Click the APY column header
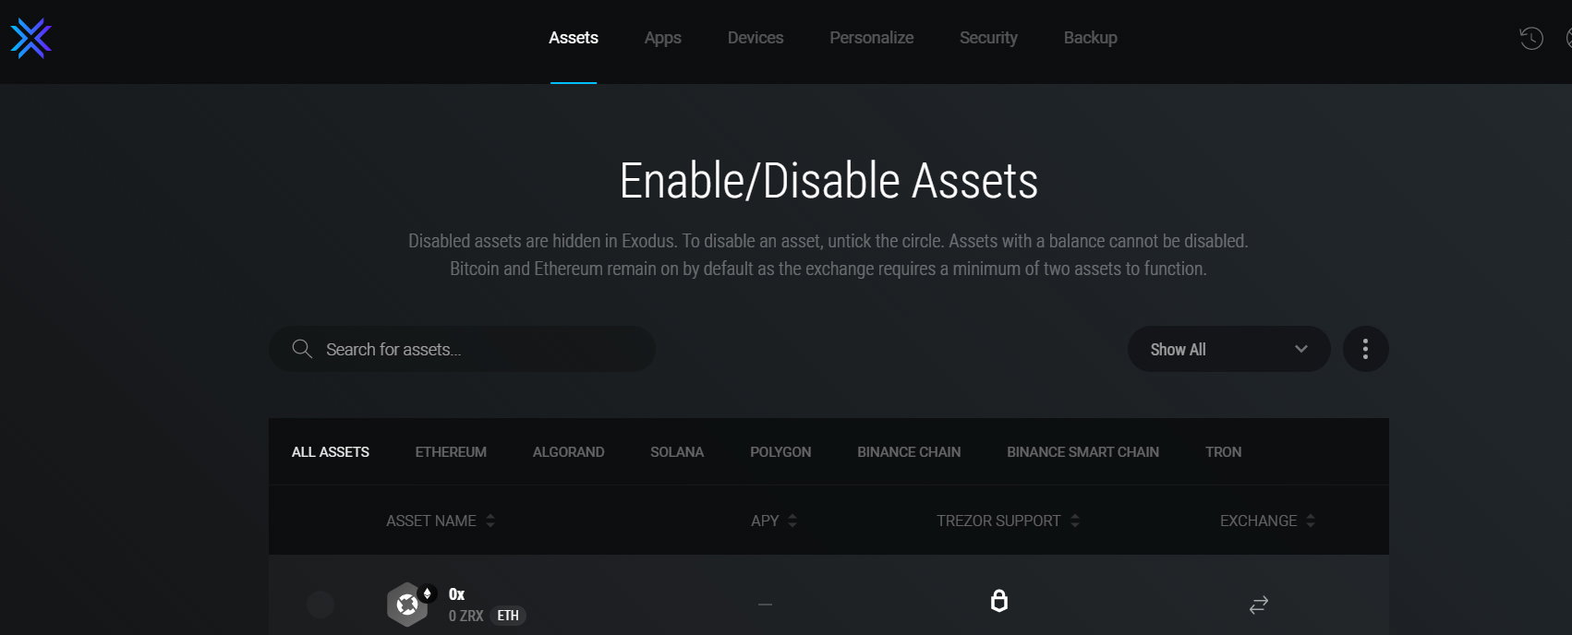 765,521
